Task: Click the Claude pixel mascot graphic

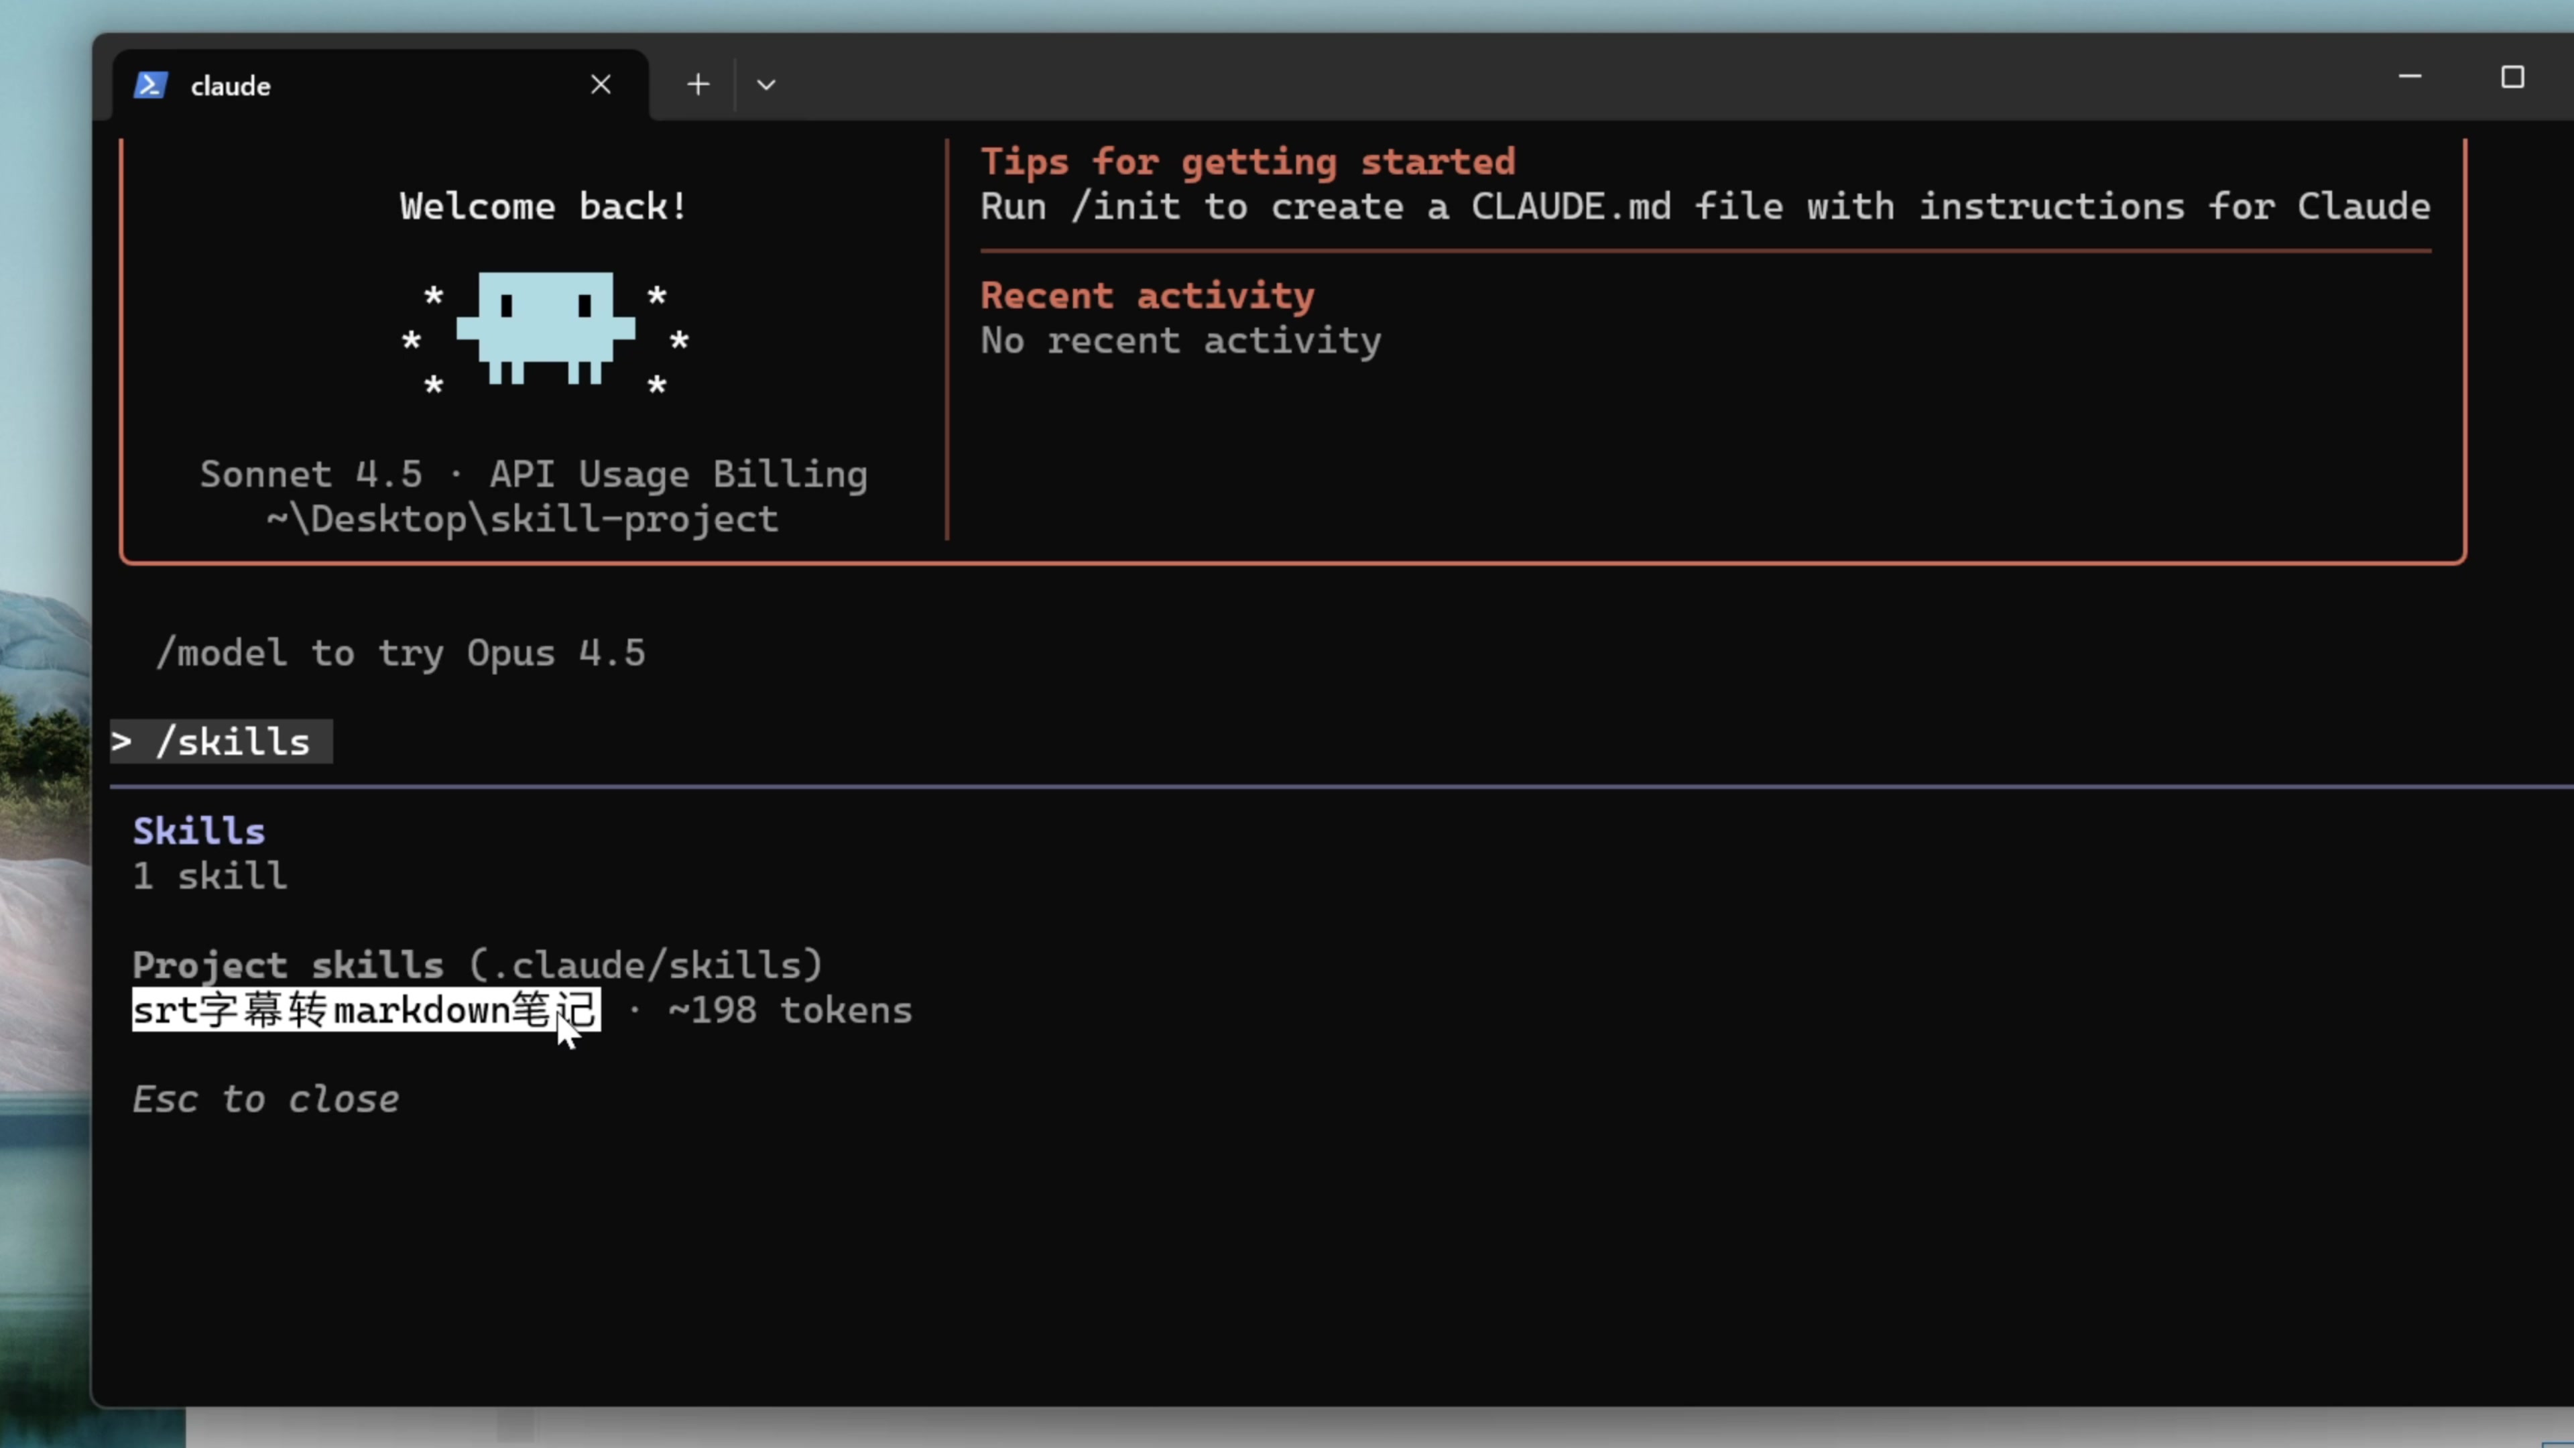Action: [x=546, y=328]
